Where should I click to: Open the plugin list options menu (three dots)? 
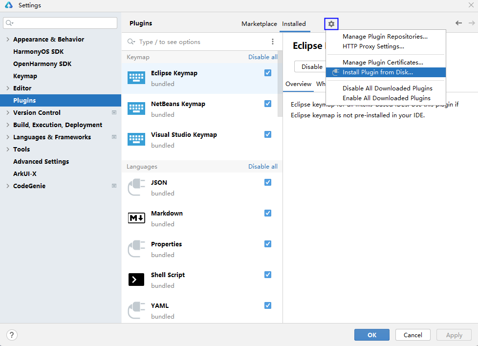[273, 42]
